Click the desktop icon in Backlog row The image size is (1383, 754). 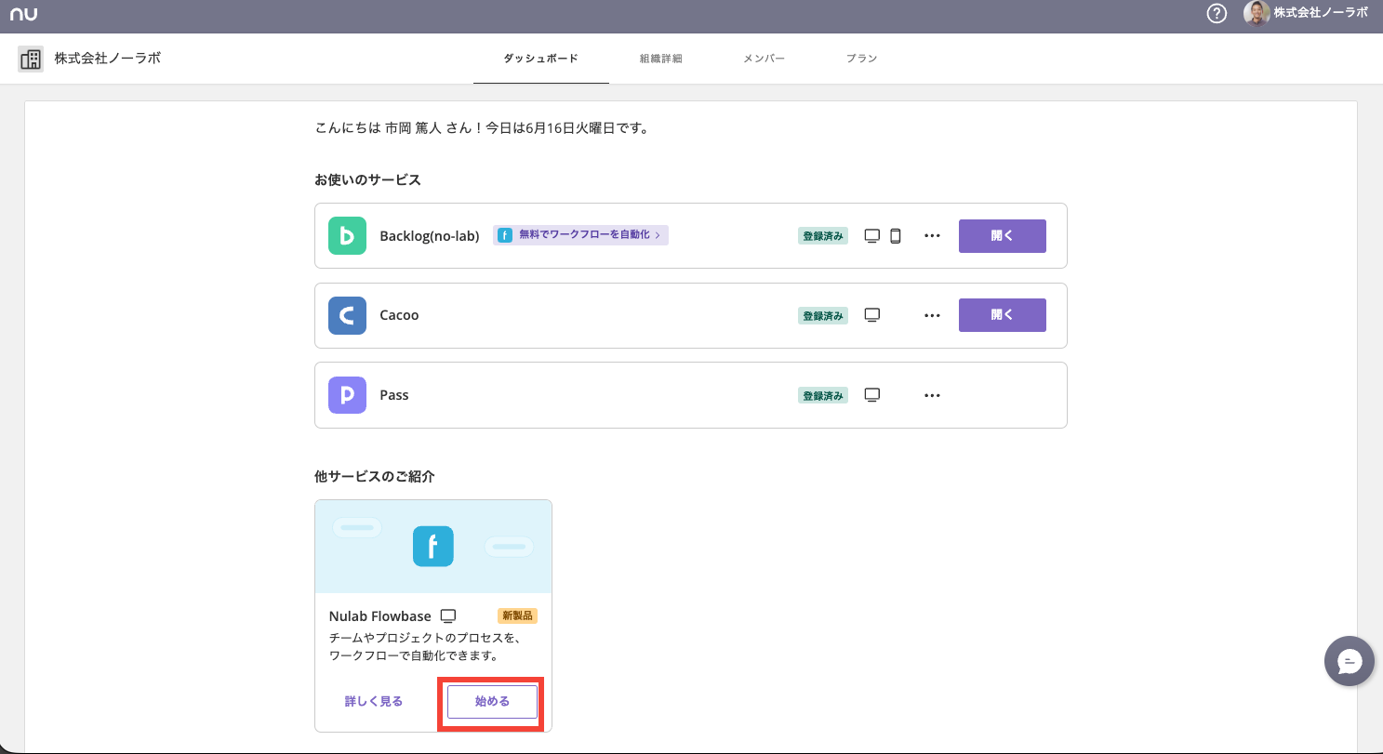[x=872, y=236]
